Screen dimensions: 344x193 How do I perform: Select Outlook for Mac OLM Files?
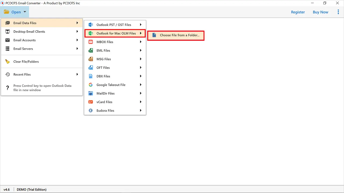(115, 33)
